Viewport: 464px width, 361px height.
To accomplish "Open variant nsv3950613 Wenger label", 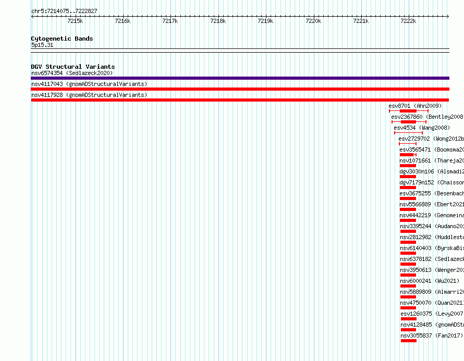I will [432, 270].
